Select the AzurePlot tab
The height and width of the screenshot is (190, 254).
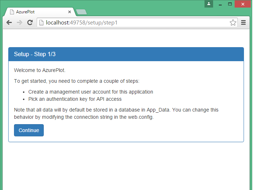[39, 12]
